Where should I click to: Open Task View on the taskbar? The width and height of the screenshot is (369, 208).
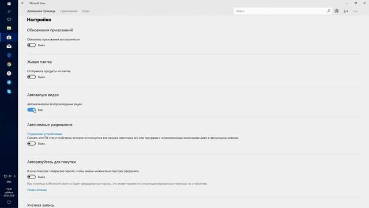tap(9, 19)
